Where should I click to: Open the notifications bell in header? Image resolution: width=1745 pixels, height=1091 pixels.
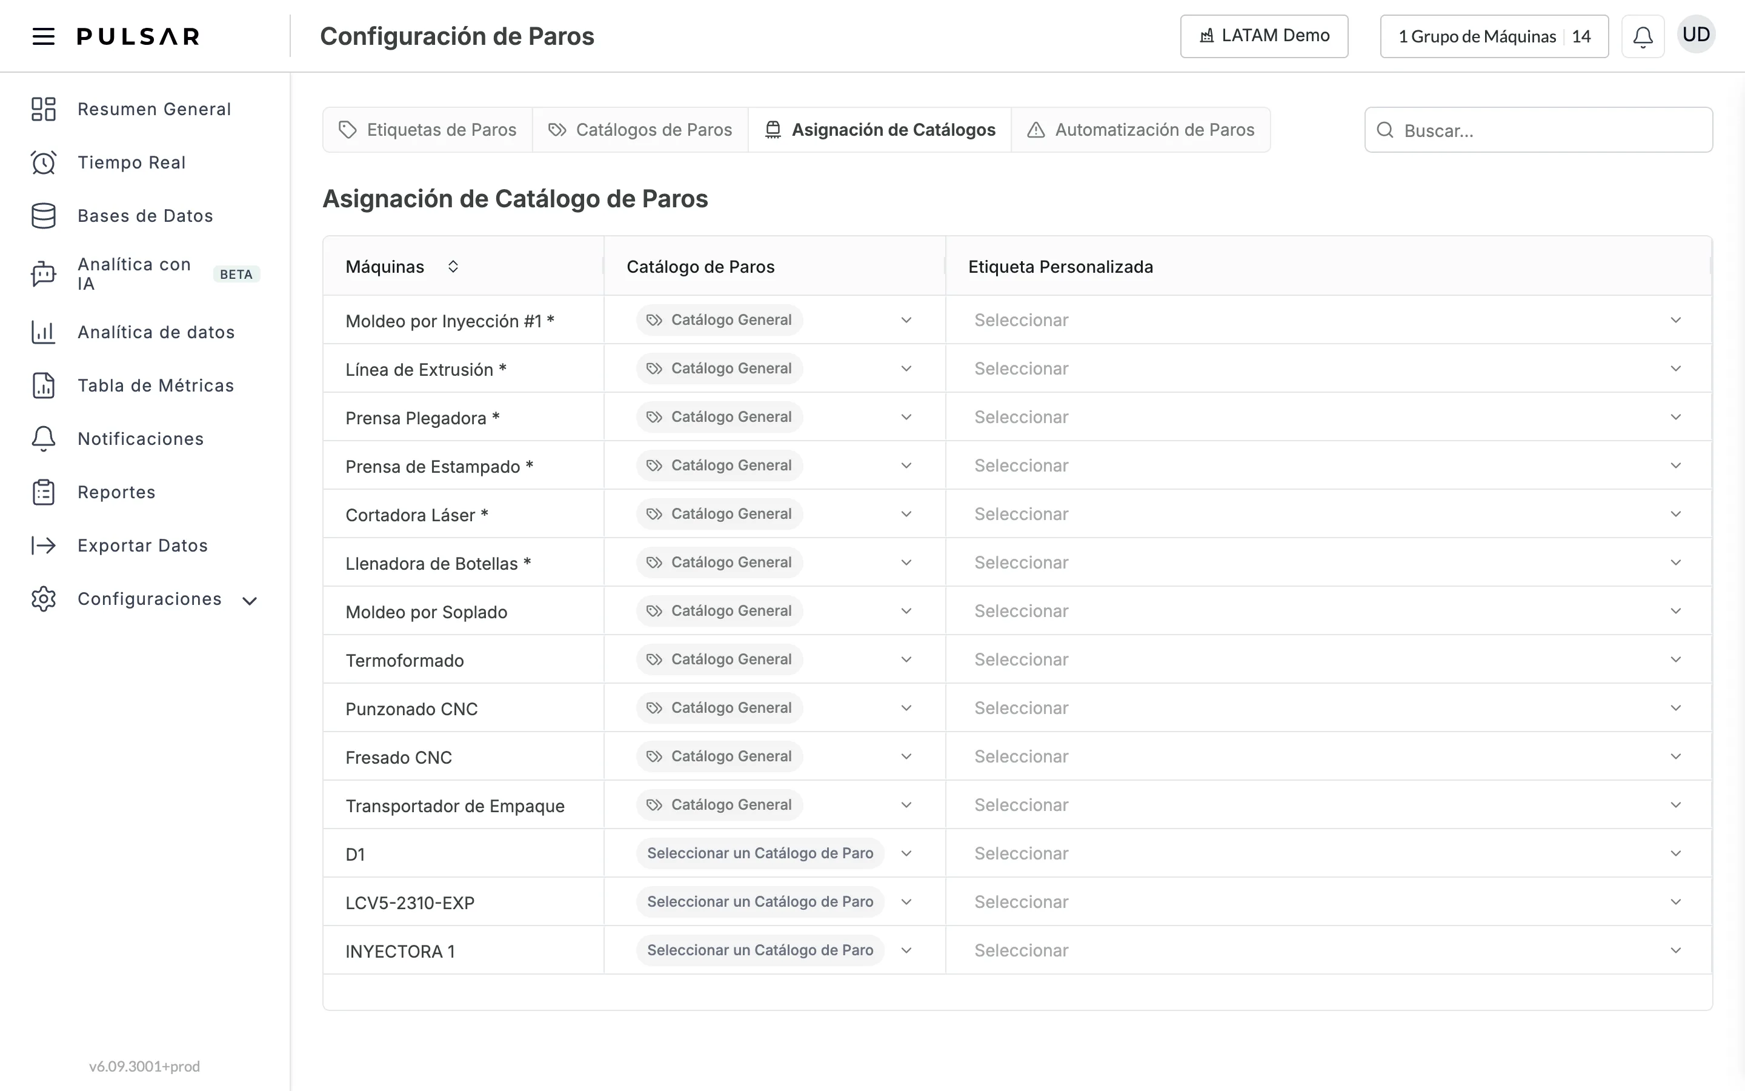point(1643,36)
